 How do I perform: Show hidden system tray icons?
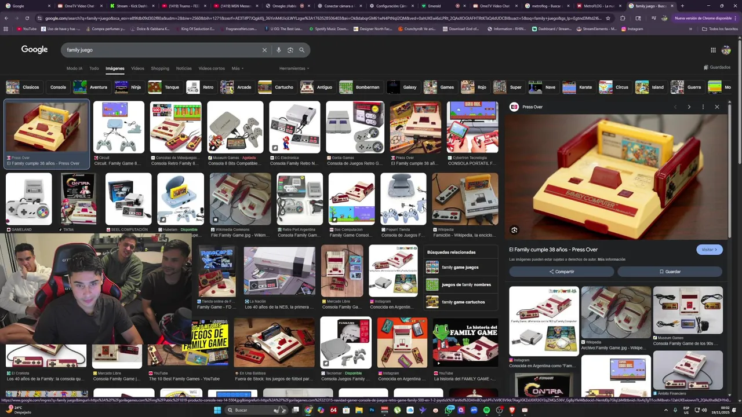(666, 410)
